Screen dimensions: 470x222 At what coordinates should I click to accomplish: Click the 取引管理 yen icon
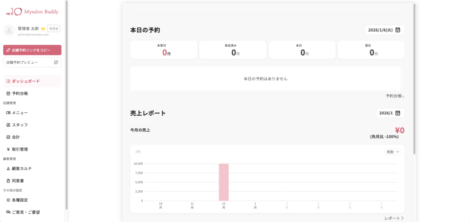tap(8, 149)
